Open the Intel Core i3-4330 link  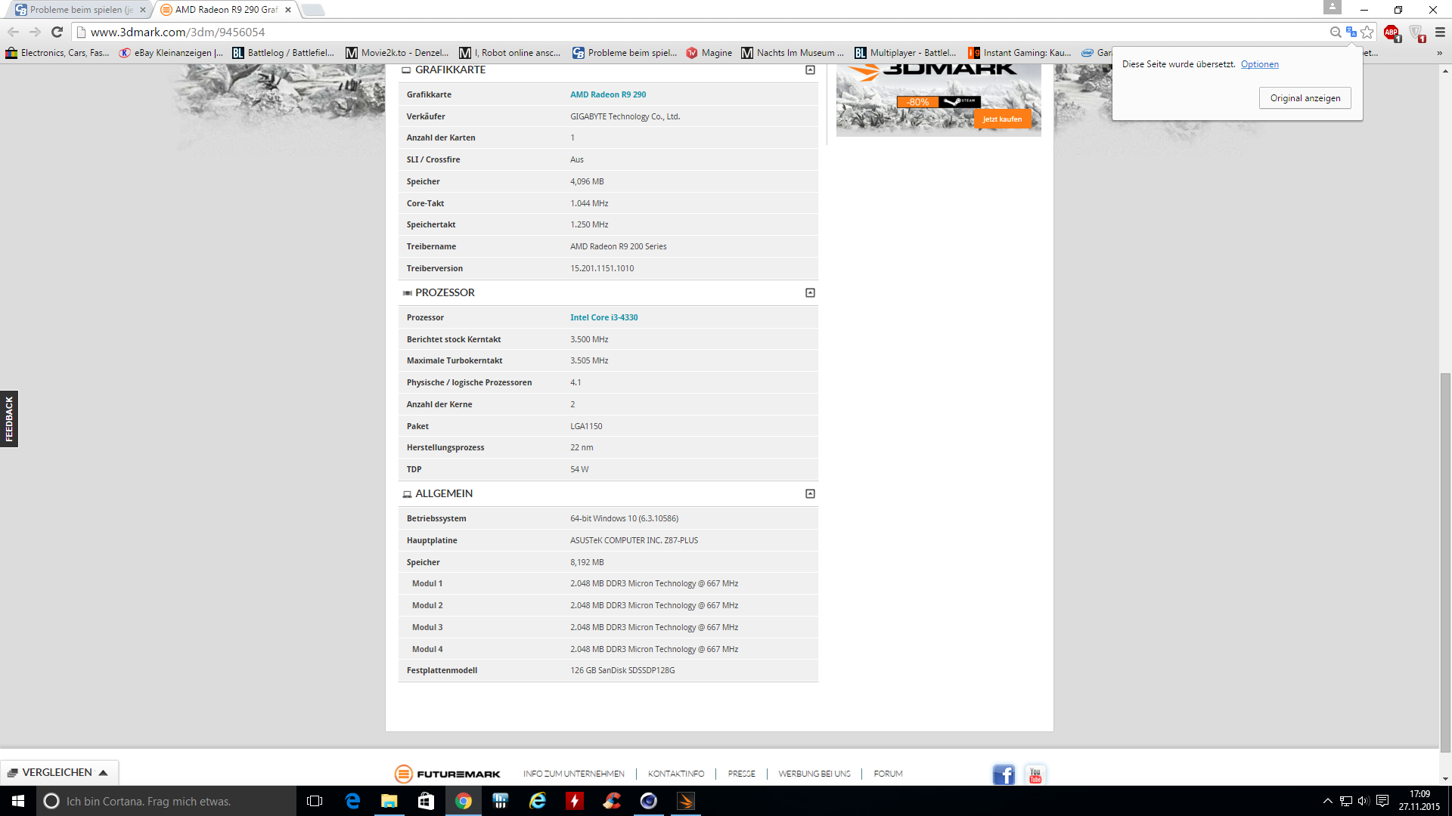[x=603, y=318]
